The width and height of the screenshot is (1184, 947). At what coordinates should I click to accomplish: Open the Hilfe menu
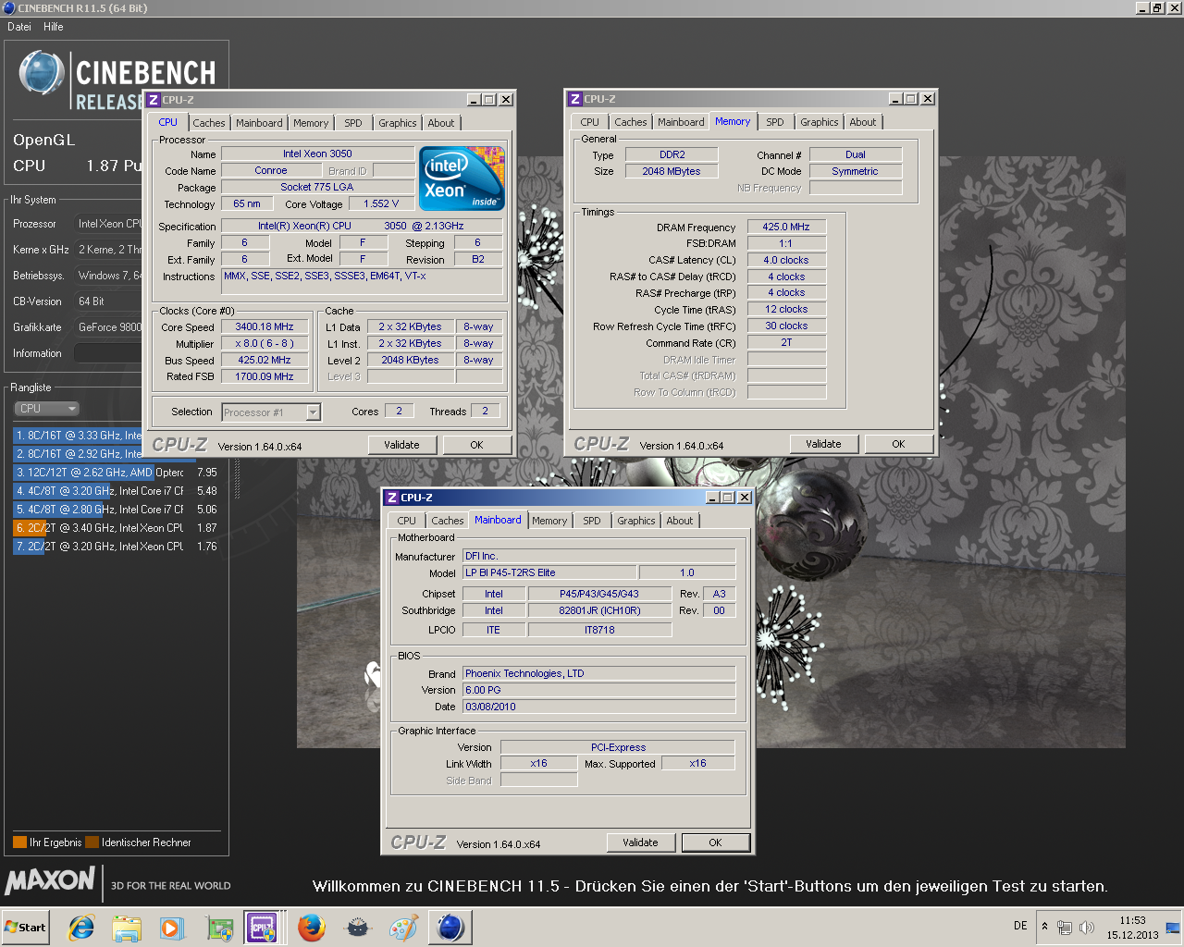(54, 27)
